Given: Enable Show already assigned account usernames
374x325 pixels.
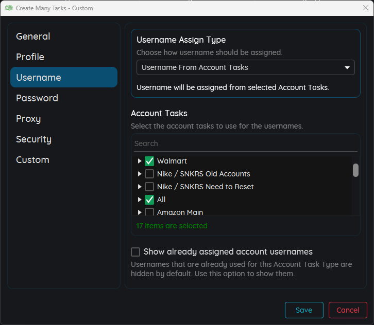Looking at the screenshot, I should [x=135, y=252].
